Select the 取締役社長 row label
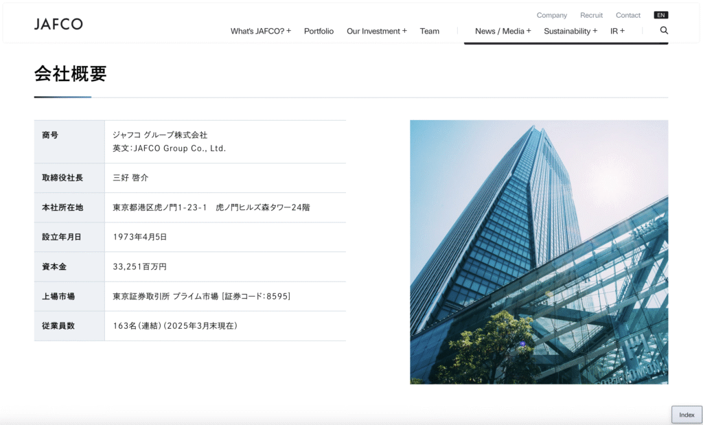Viewport: 703px width, 425px height. [x=62, y=178]
